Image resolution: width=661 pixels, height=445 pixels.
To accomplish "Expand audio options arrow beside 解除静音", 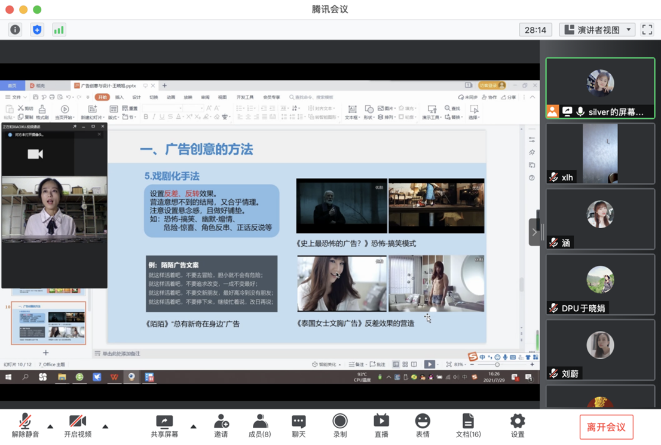I will click(x=50, y=426).
